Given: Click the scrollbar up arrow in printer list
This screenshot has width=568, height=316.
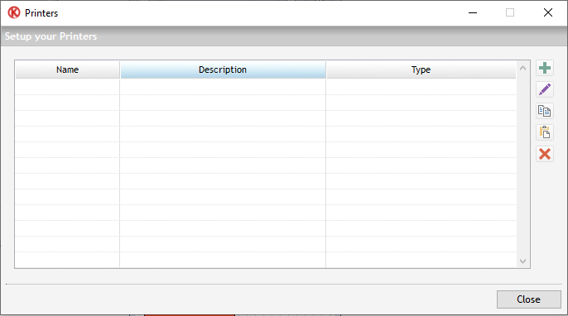Looking at the screenshot, I should (522, 68).
